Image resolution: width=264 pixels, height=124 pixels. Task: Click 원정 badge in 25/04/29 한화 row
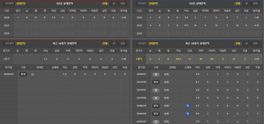click(156, 114)
